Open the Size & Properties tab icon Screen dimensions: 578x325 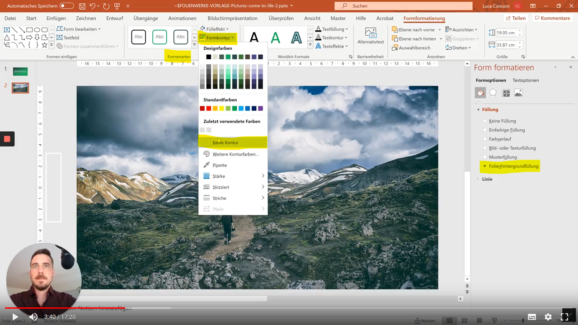click(x=506, y=93)
